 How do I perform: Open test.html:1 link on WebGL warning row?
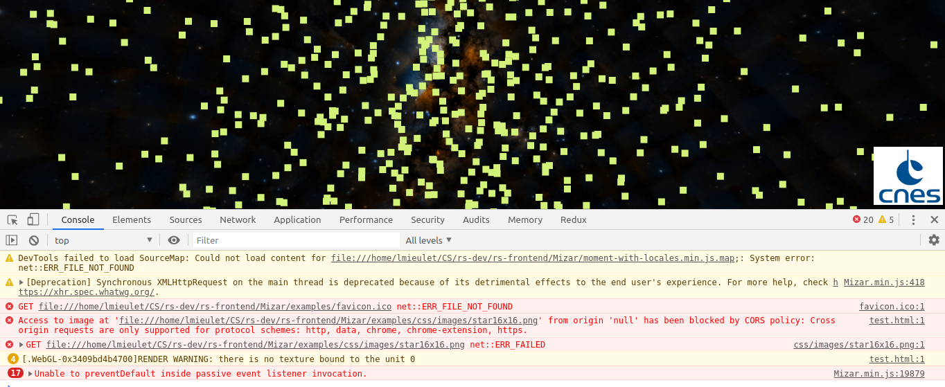pos(897,359)
